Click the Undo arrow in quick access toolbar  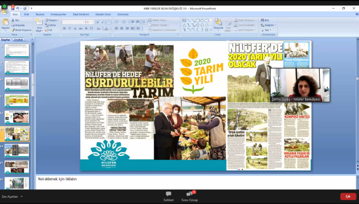tap(18, 9)
